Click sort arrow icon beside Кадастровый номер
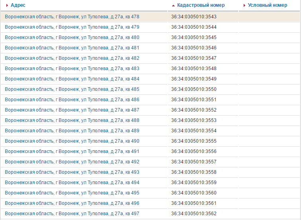This screenshot has width=301, height=220. click(x=173, y=6)
